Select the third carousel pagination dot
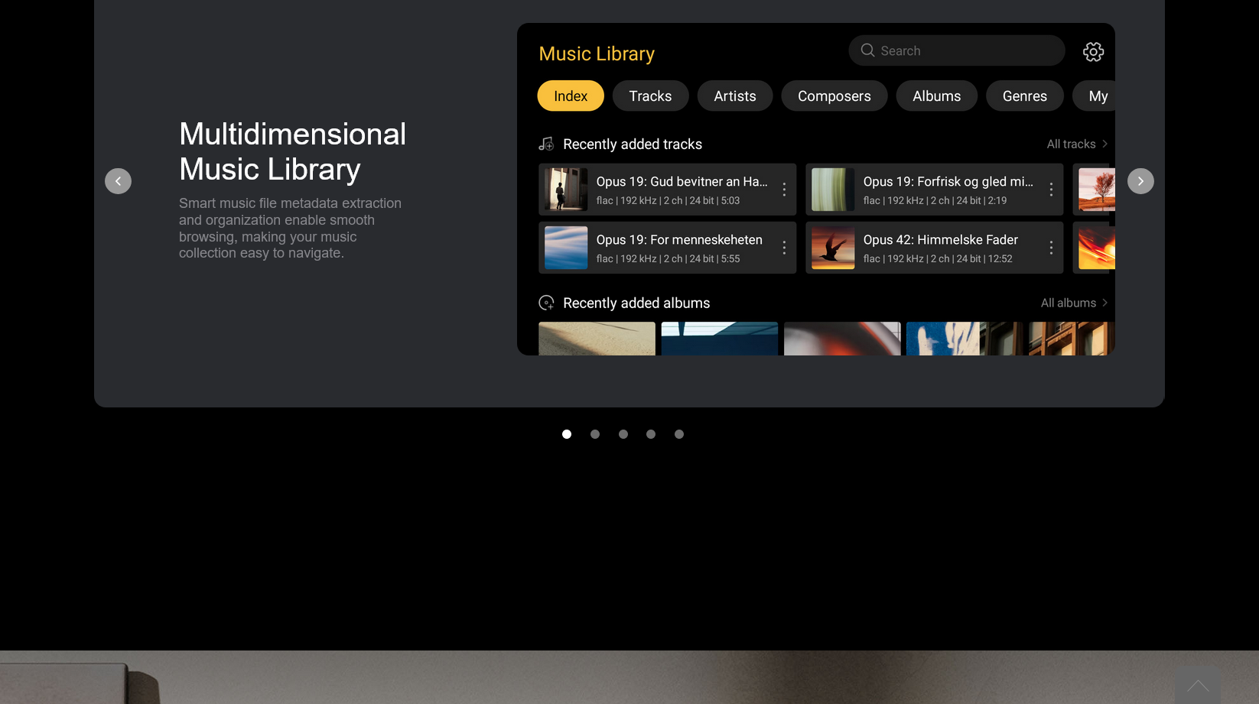This screenshot has width=1259, height=704. pos(623,434)
